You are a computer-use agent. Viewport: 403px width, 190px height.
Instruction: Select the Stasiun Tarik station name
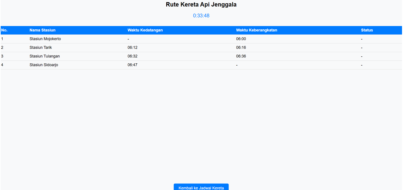(x=41, y=47)
